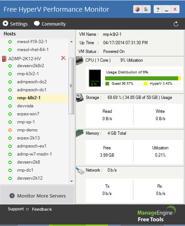Select VM devvista
The width and height of the screenshot is (185, 226).
click(x=25, y=106)
